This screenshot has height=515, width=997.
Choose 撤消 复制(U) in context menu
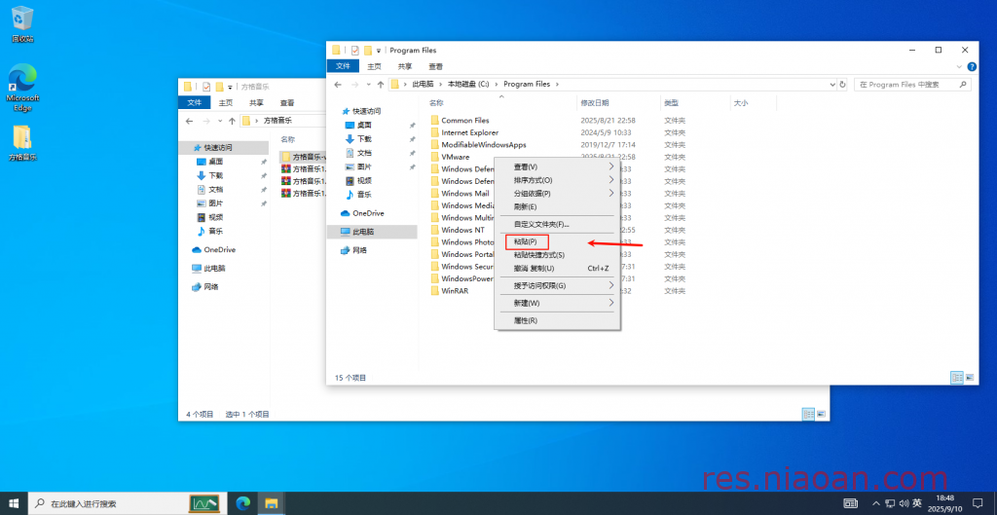click(x=557, y=269)
